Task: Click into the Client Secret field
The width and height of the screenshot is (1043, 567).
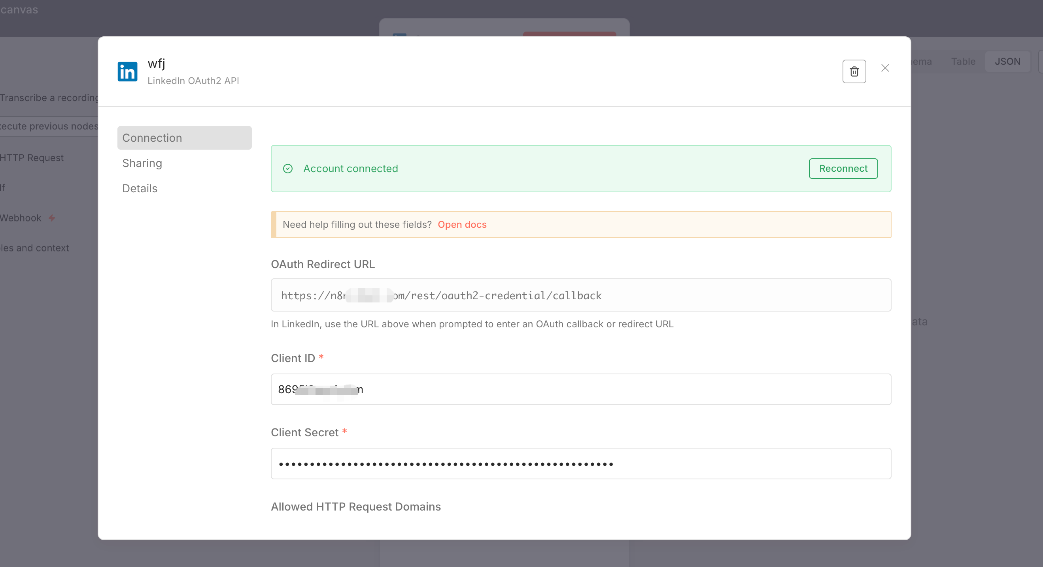Action: coord(581,464)
